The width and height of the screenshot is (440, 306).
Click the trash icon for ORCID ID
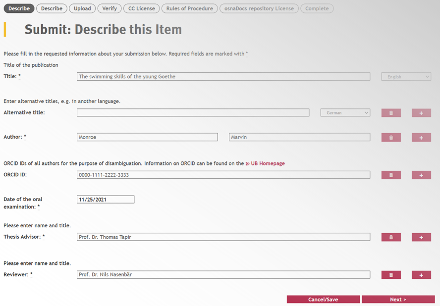coord(391,175)
